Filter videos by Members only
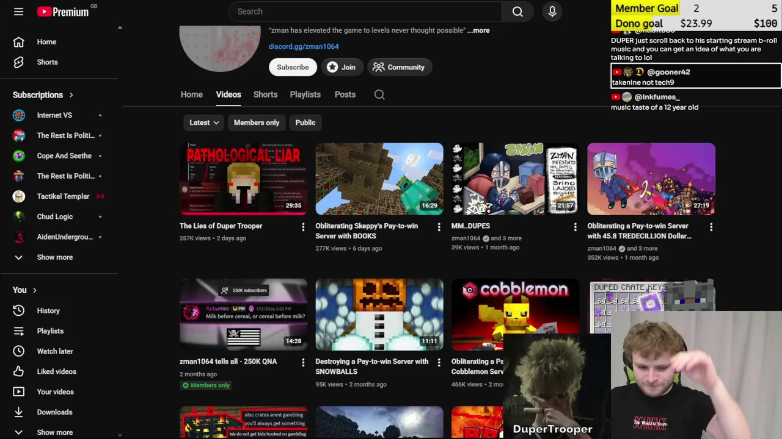 click(x=257, y=123)
